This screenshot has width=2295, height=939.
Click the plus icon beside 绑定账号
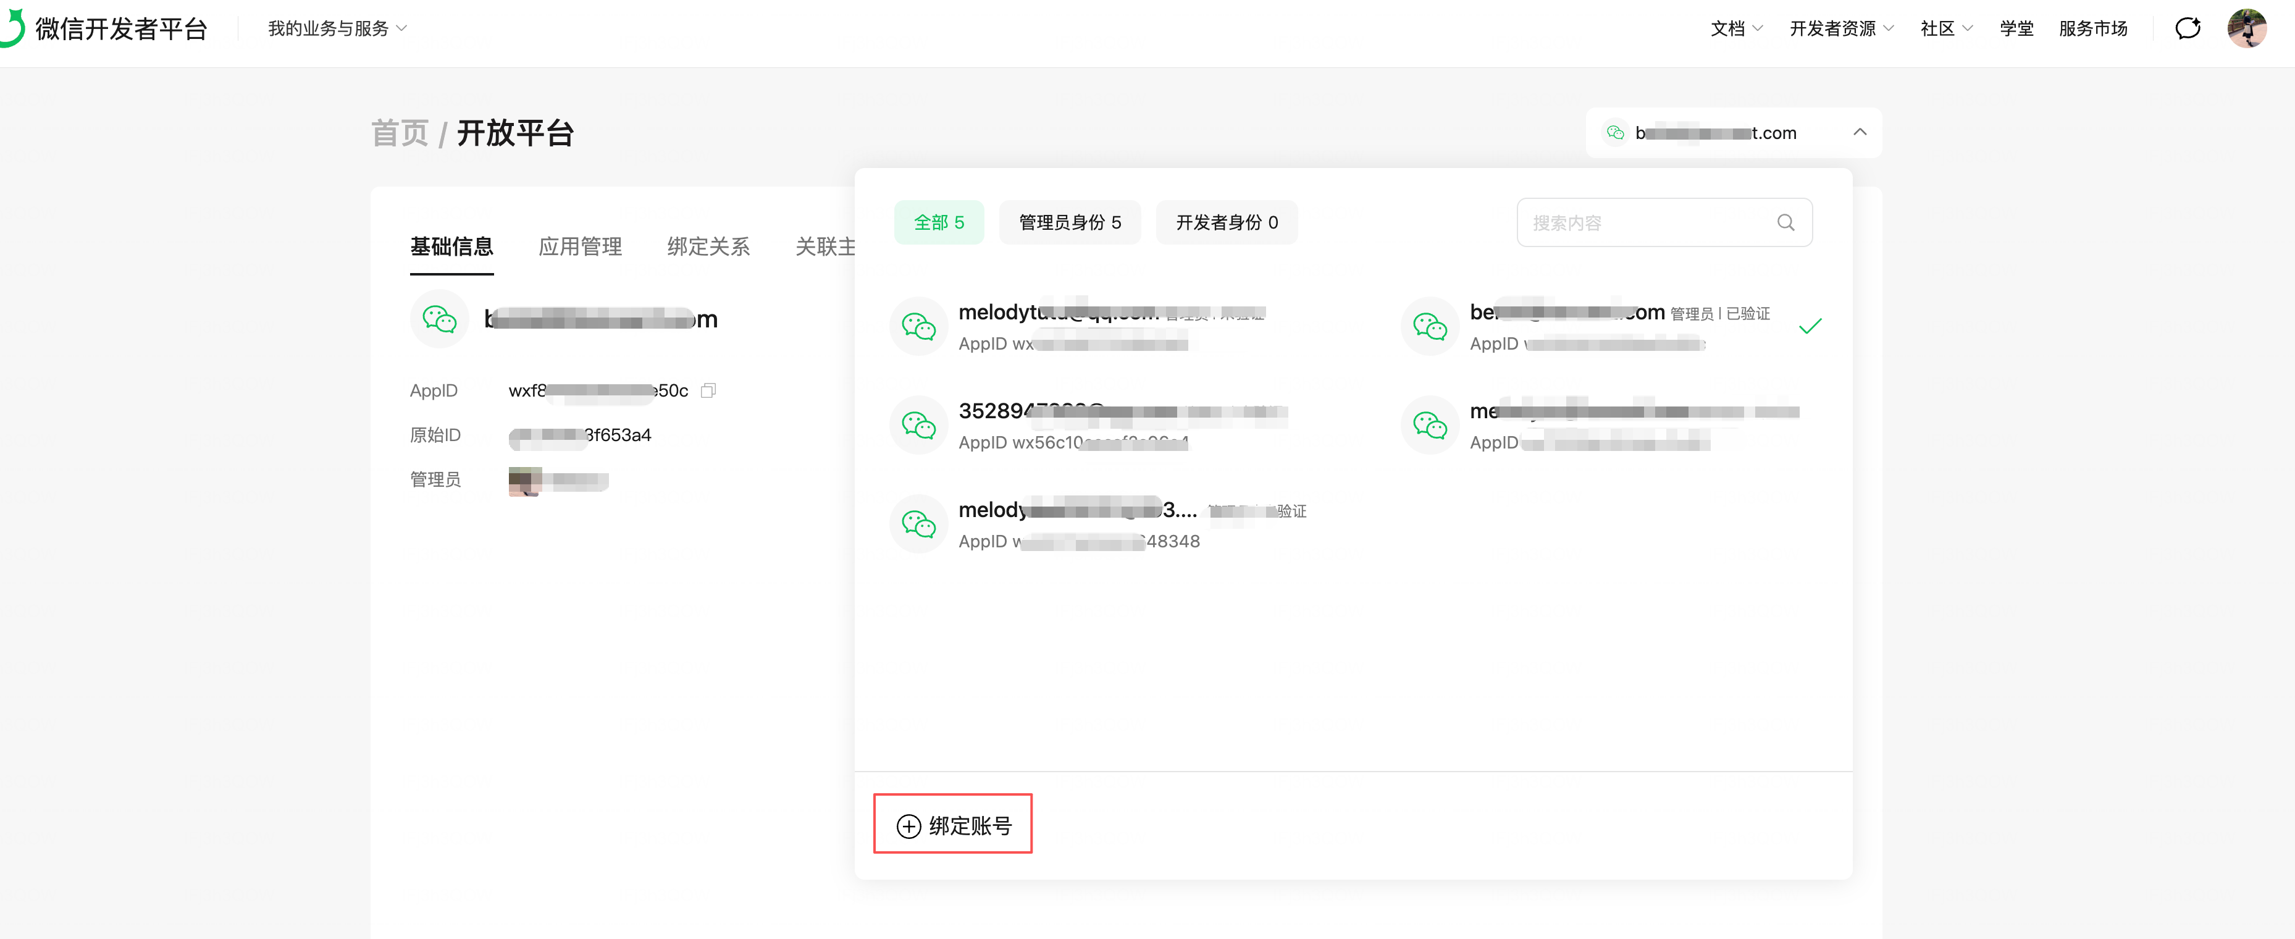908,826
